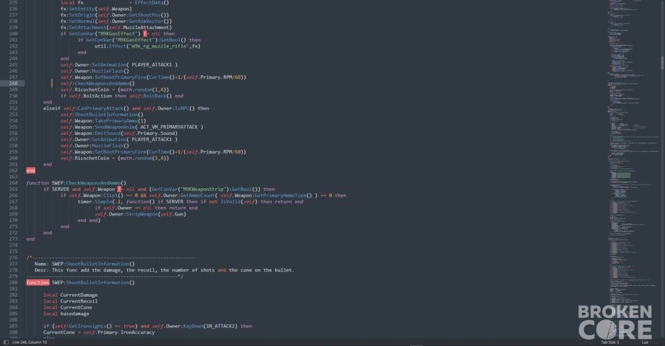
Task: Click 'SetEntity' on line 236
Action: click(x=82, y=9)
